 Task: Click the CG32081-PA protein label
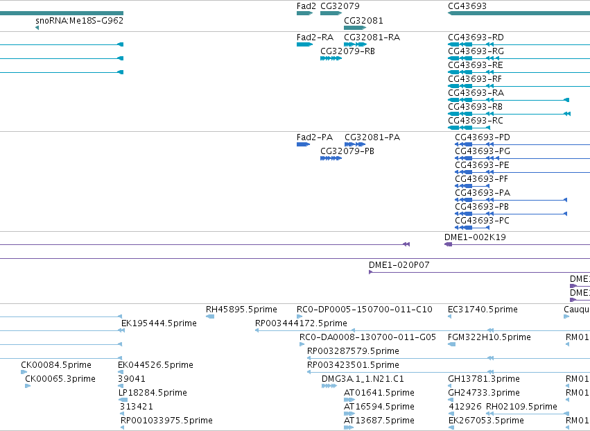[x=372, y=137]
